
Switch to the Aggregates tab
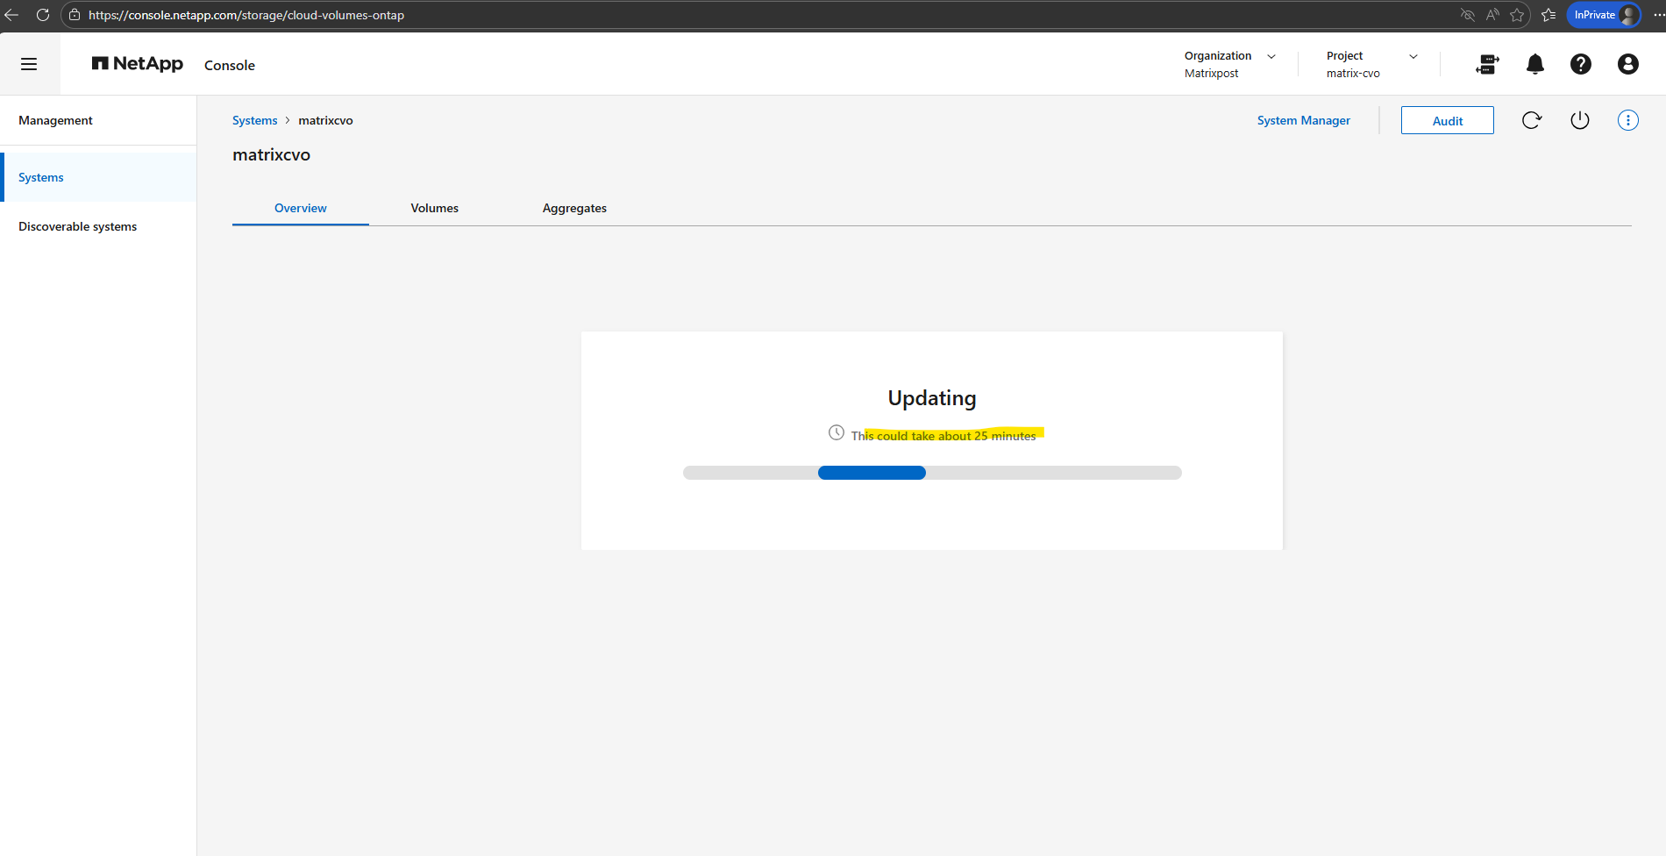point(574,208)
